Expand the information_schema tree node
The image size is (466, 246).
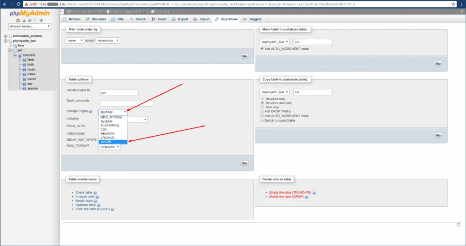[5, 36]
